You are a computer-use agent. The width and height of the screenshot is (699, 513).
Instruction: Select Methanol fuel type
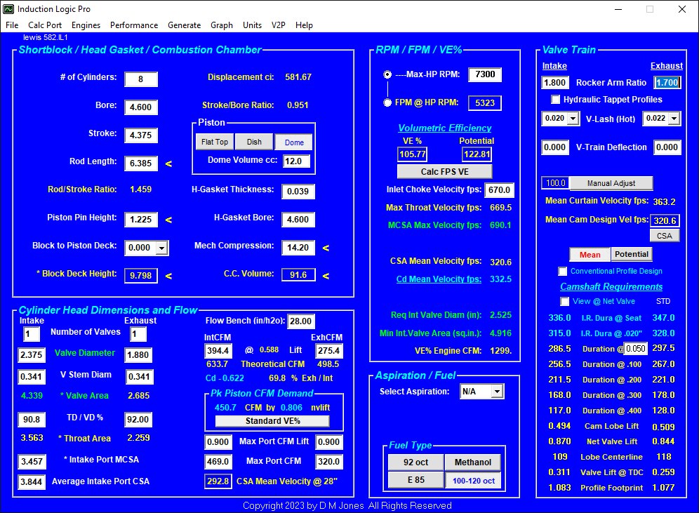(473, 462)
